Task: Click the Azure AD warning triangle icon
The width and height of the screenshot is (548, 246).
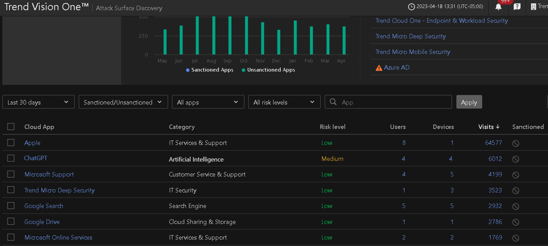Action: pos(379,67)
